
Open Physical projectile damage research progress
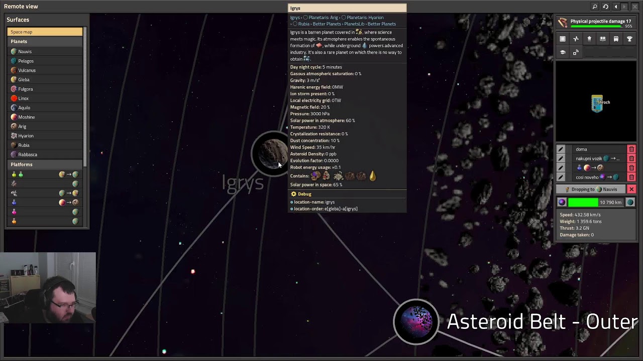tap(596, 23)
